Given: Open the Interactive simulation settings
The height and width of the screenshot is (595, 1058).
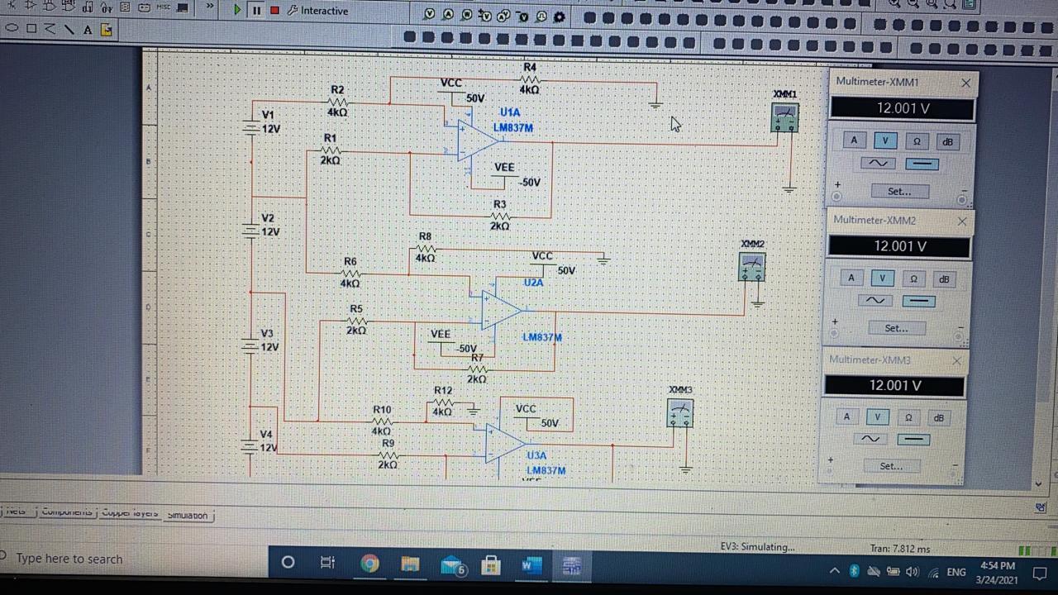Looking at the screenshot, I should pos(317,11).
